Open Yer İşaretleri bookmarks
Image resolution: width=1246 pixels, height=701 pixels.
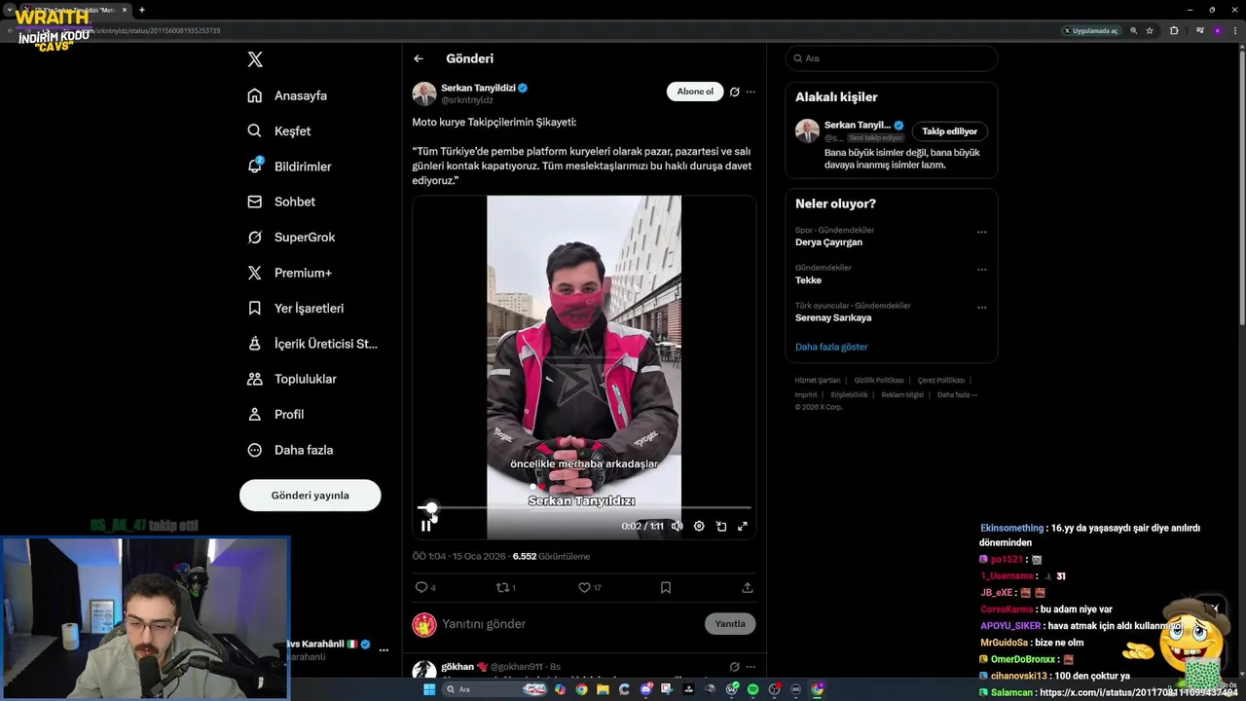295,308
